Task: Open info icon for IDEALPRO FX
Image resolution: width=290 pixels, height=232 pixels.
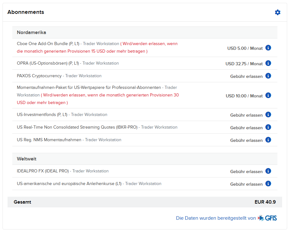Action: pos(268,171)
